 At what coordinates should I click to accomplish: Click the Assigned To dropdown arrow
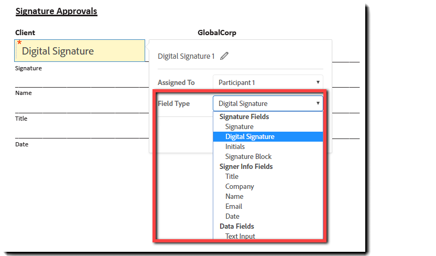318,82
